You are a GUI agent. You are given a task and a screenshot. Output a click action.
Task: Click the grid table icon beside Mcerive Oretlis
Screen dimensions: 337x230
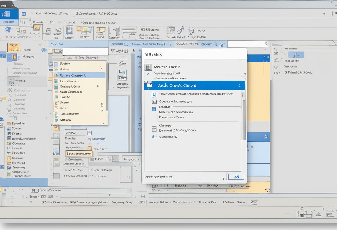click(148, 66)
